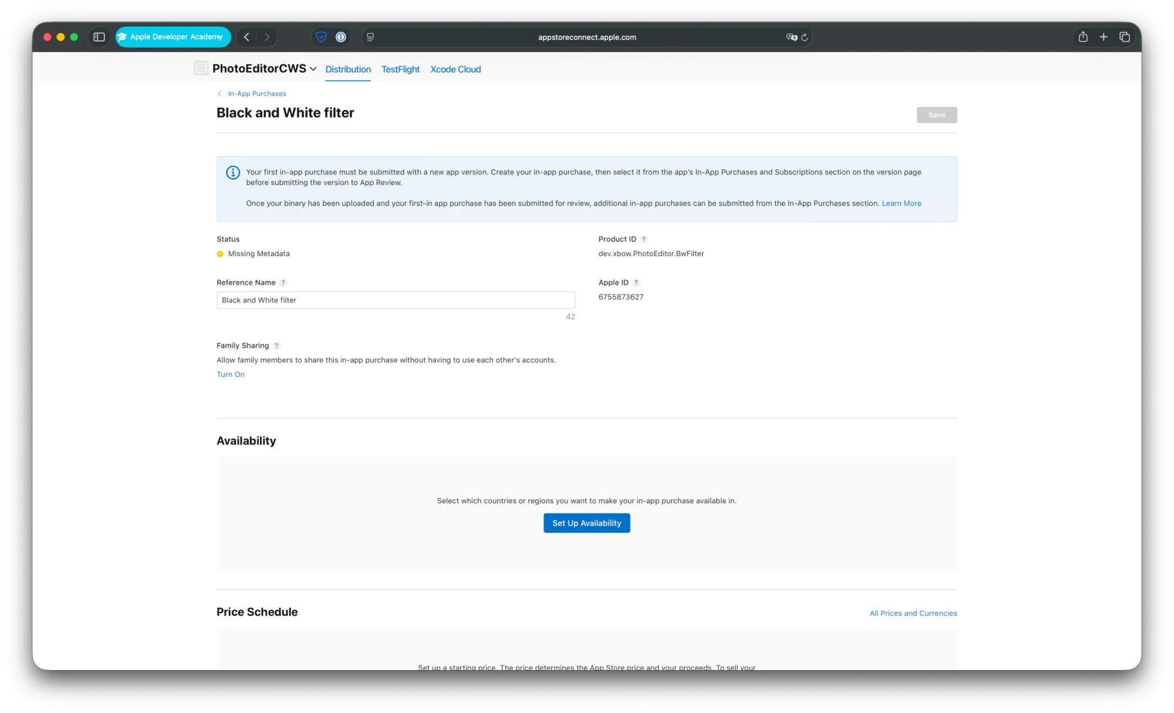Go back to In-App Purchases link

pos(257,94)
